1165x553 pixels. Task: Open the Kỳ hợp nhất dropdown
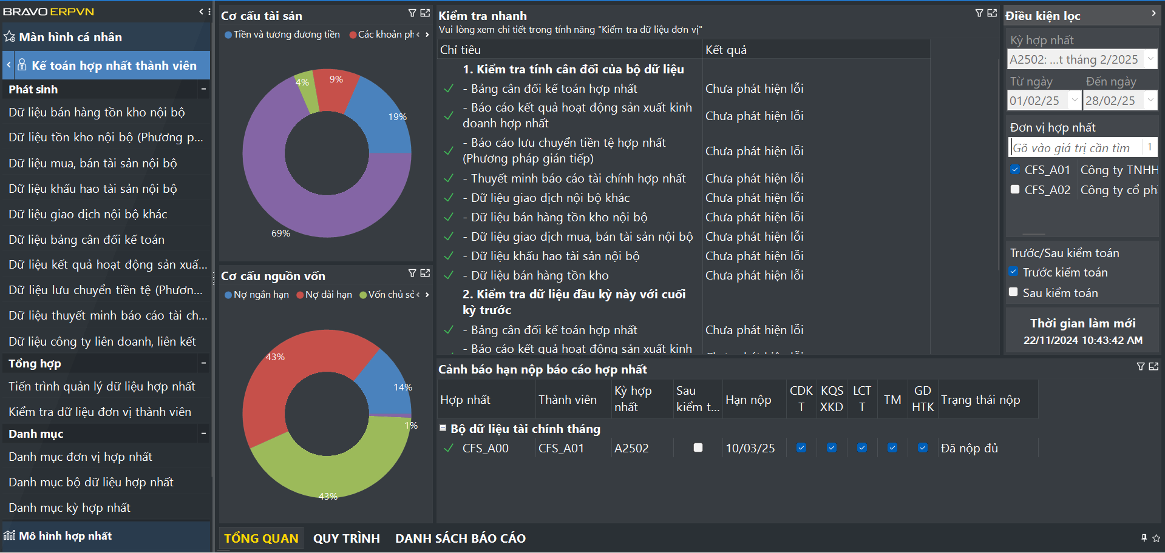1150,59
